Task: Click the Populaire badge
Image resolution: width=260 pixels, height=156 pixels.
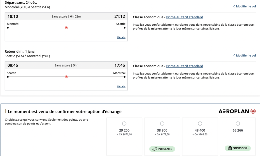Action: 162,149
